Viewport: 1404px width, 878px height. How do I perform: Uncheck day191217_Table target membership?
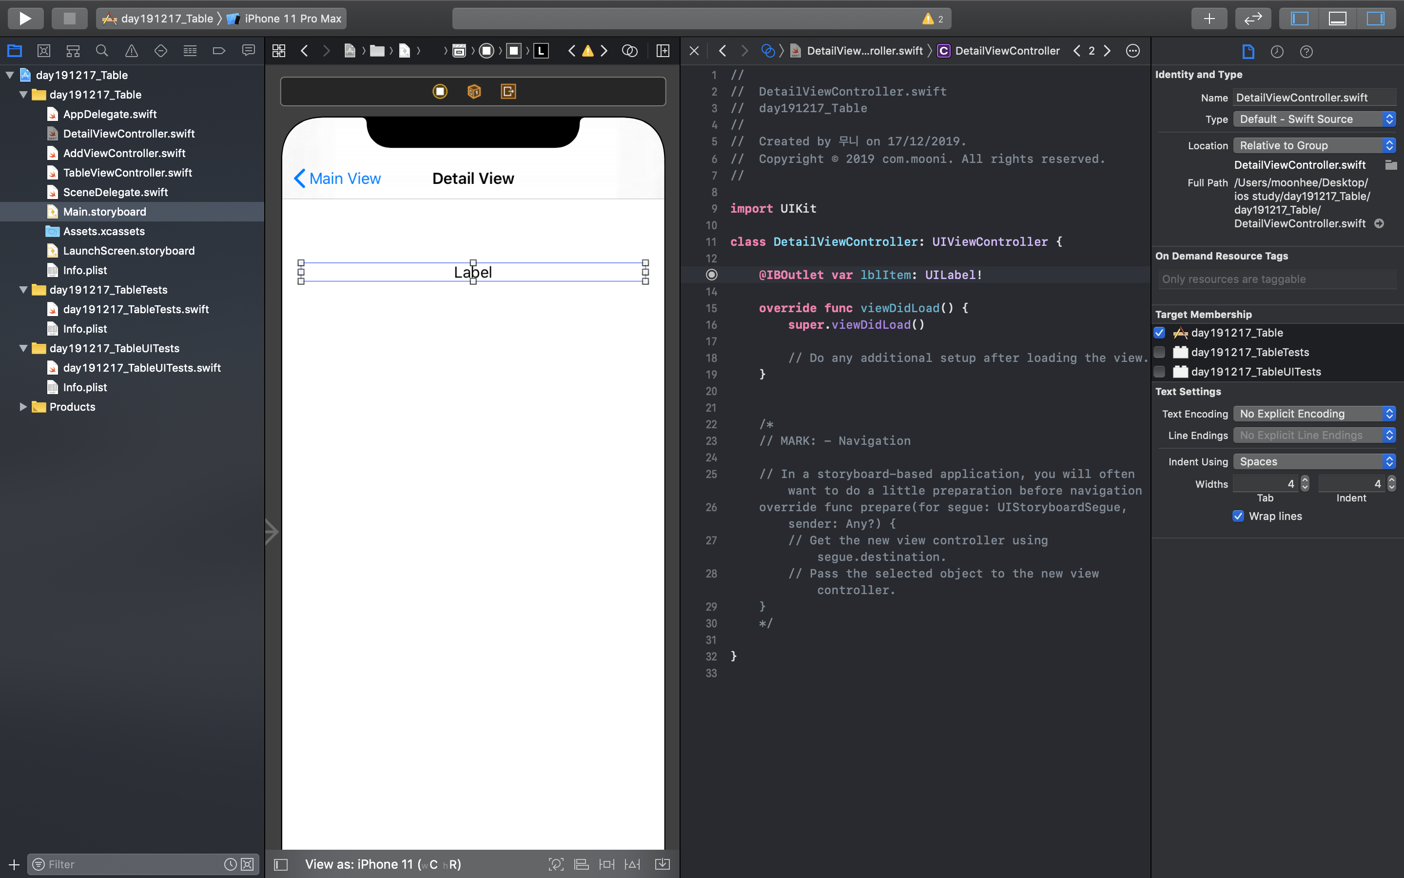click(1159, 333)
